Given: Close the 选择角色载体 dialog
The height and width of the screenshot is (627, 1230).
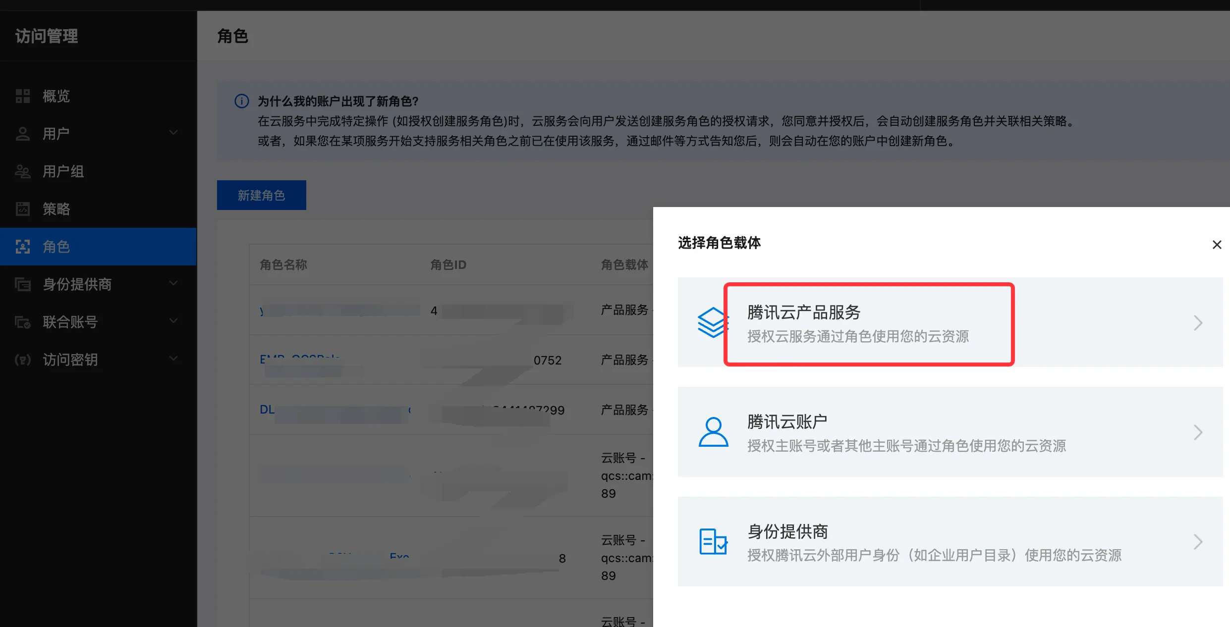Looking at the screenshot, I should coord(1216,245).
